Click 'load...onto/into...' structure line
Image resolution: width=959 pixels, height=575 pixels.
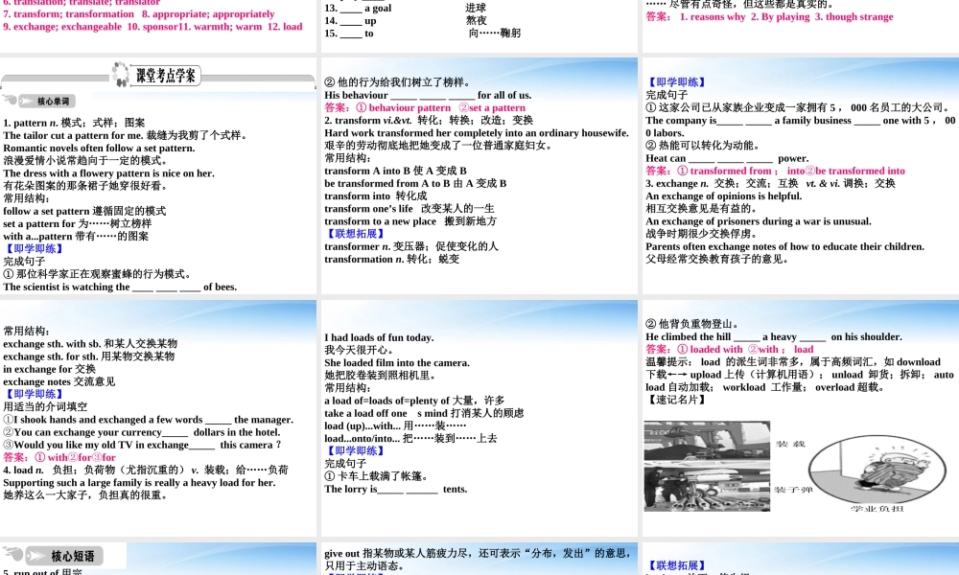[410, 438]
